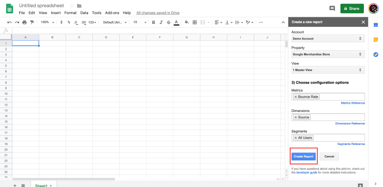This screenshot has height=187, width=383.
Task: Open the Tools menu
Action: click(x=97, y=13)
